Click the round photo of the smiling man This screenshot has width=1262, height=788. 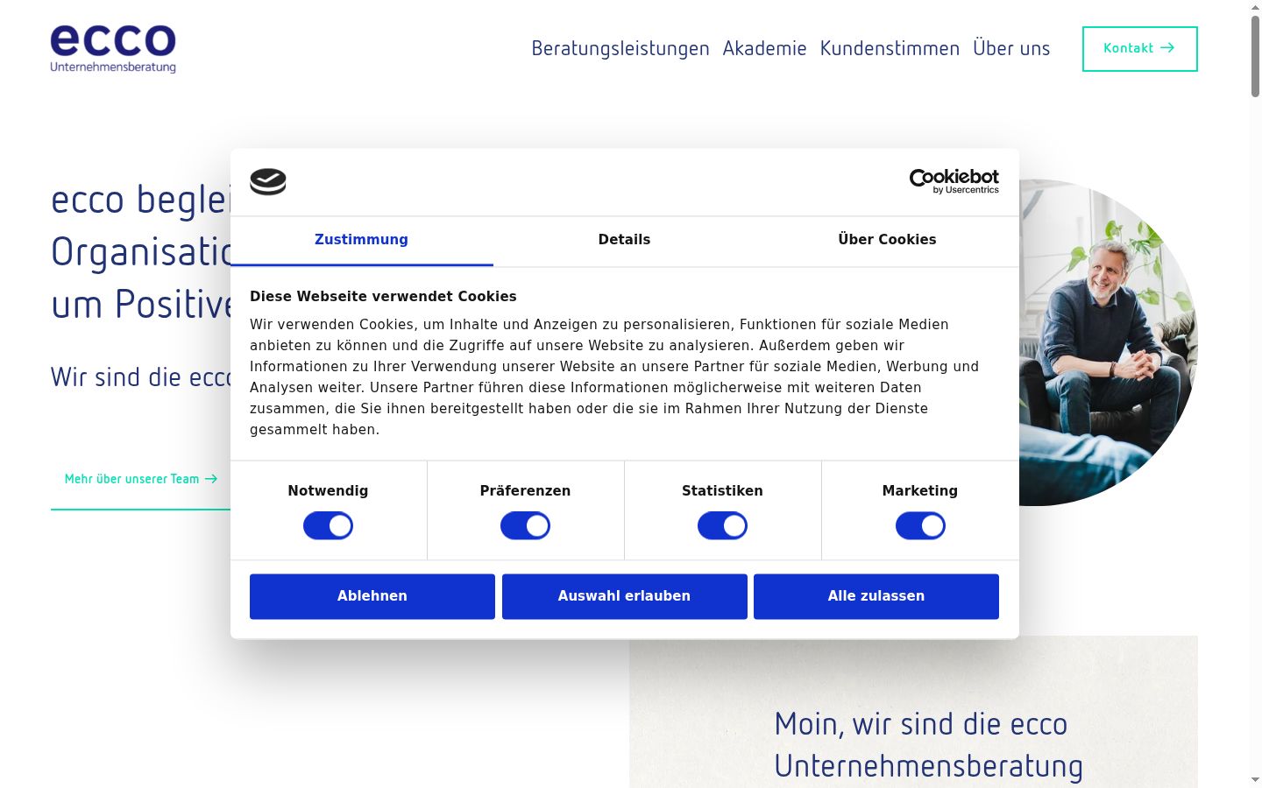(x=1109, y=342)
